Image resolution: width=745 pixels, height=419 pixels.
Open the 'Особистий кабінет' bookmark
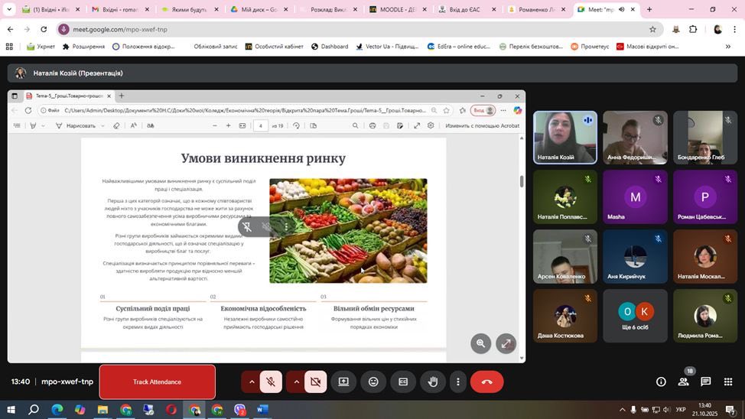pos(274,47)
